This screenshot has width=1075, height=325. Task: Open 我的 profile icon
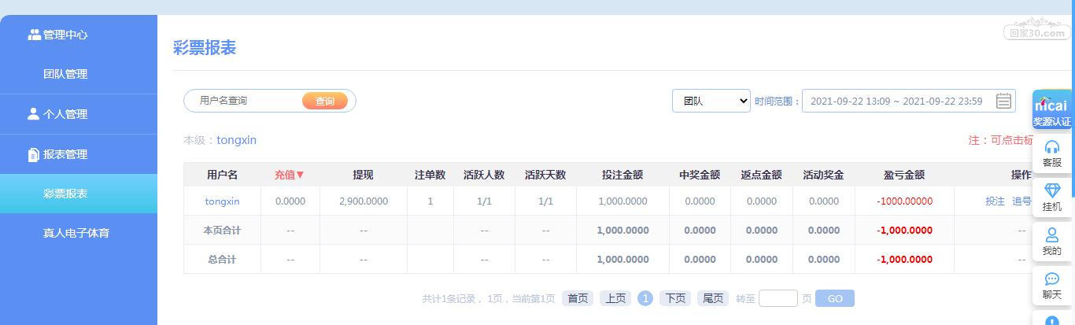(x=1052, y=235)
